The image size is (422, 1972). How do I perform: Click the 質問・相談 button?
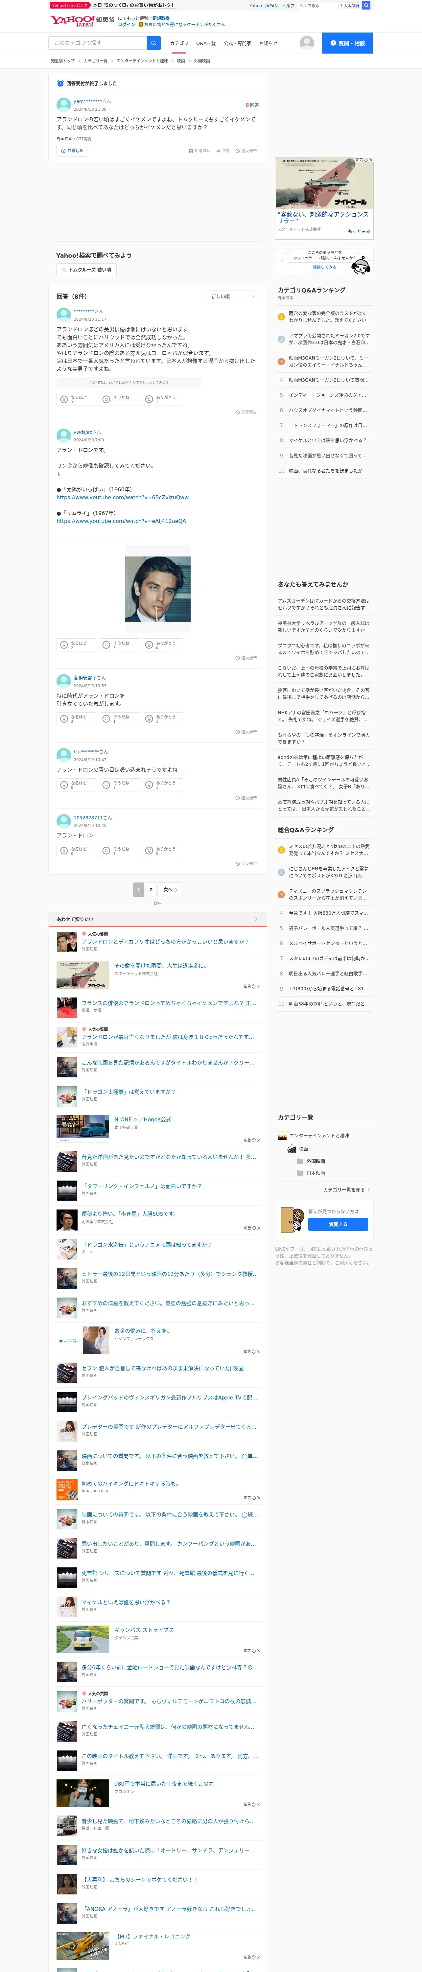click(347, 43)
